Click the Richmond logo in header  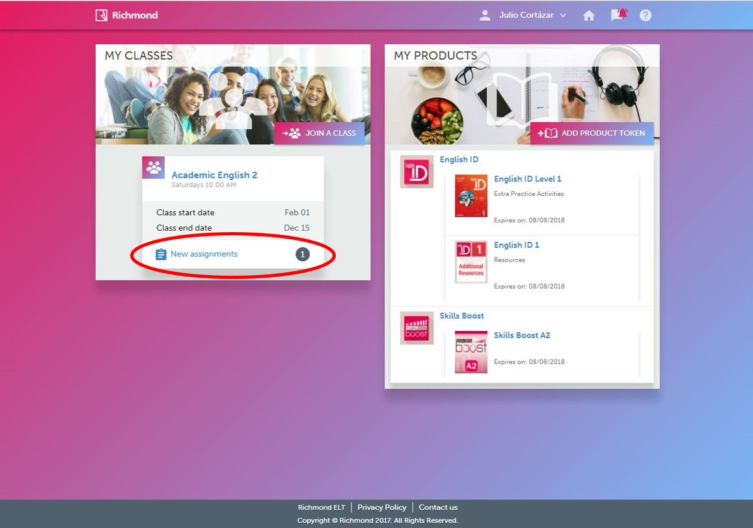point(127,15)
